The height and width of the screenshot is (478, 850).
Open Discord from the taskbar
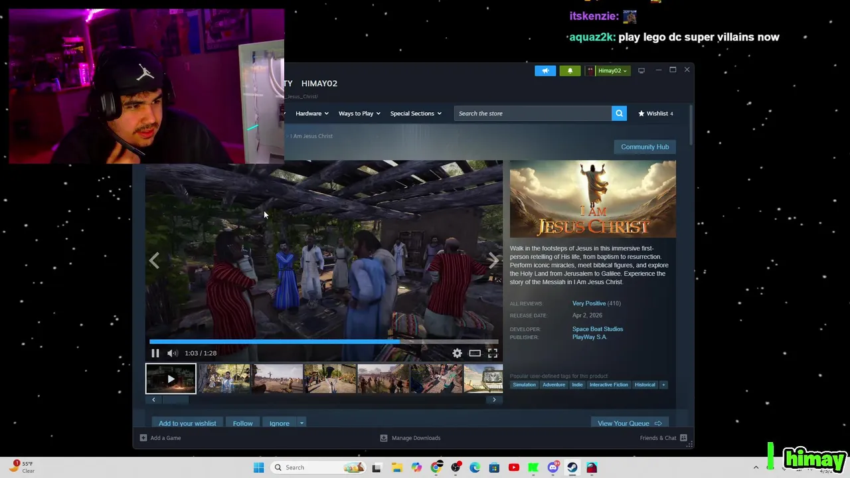pyautogui.click(x=552, y=467)
